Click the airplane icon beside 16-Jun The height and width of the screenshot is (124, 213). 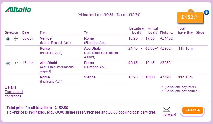click(x=16, y=63)
